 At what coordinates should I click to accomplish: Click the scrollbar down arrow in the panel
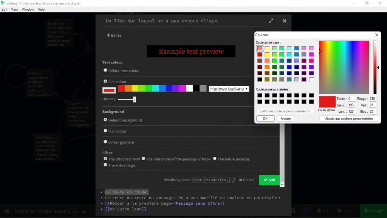click(x=282, y=185)
